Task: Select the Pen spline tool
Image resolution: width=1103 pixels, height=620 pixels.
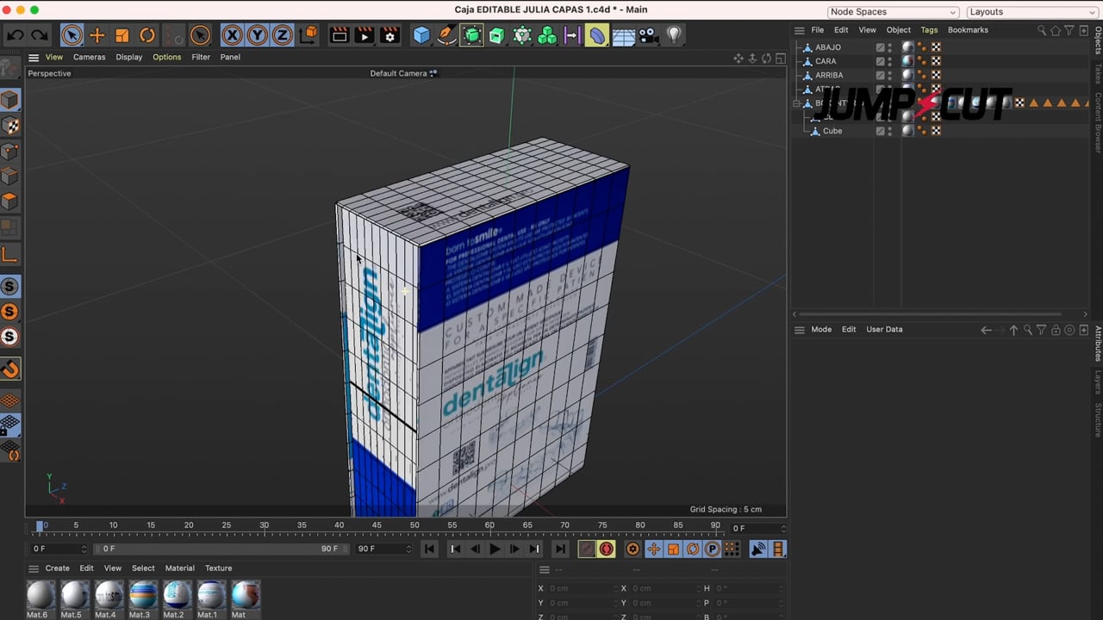Action: 446,35
